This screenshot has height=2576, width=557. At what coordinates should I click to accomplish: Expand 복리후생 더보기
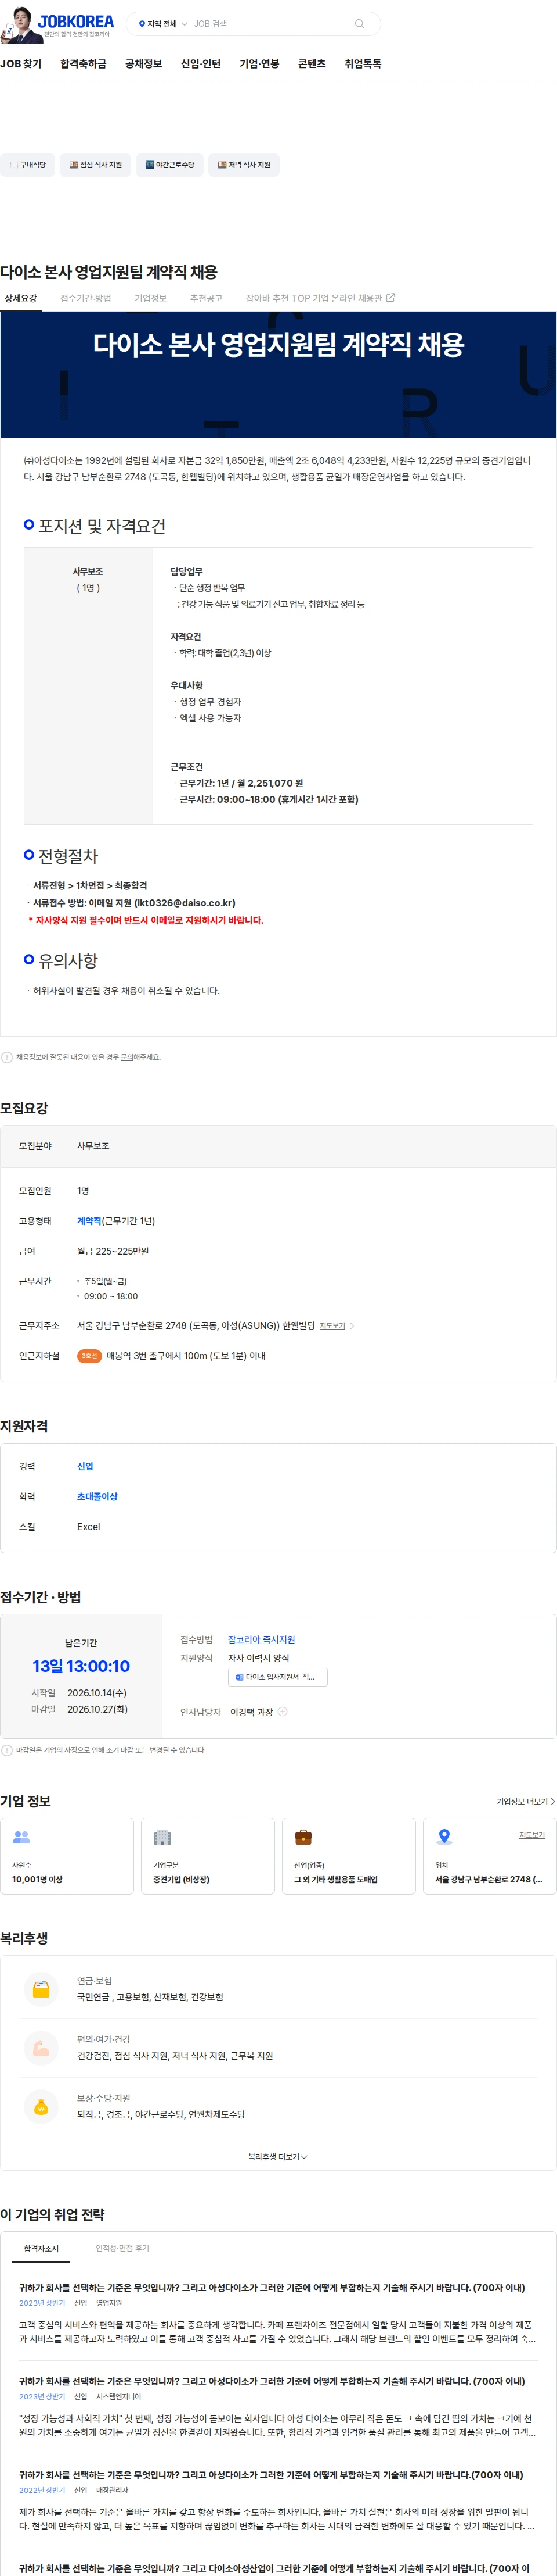pos(277,2158)
